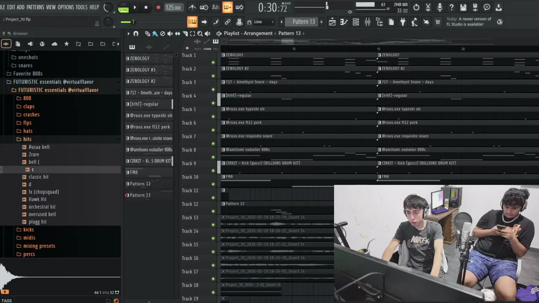Mute Track 9 using its green light
This screenshot has height=303, width=539.
(x=213, y=171)
